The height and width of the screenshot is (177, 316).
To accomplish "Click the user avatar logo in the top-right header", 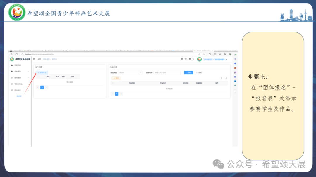I will 199,59.
